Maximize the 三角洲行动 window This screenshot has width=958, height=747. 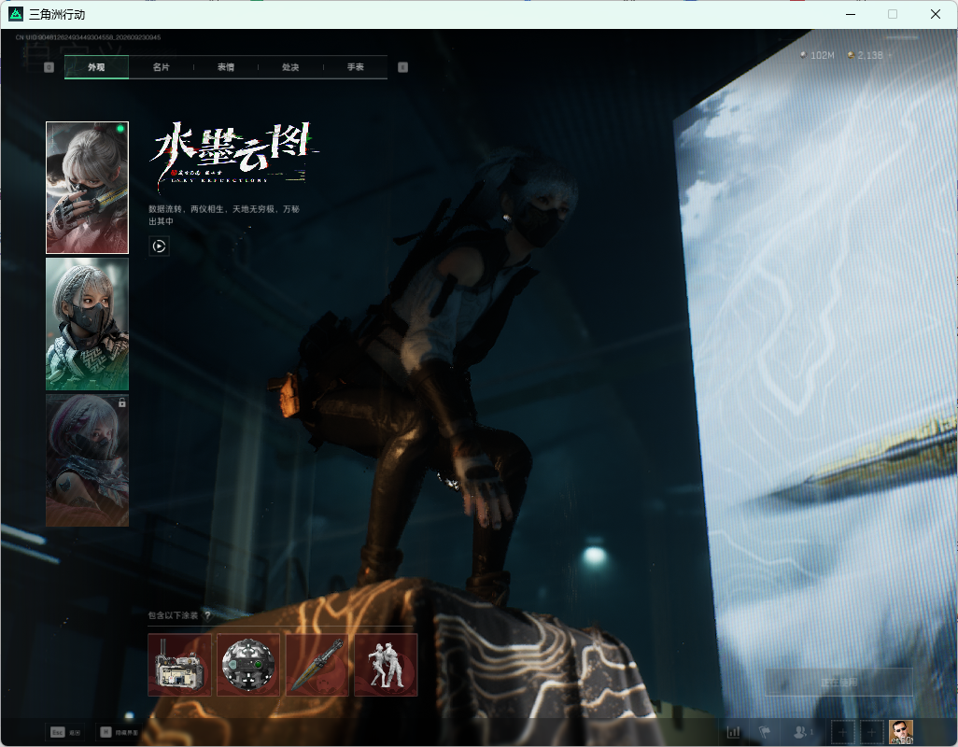pos(893,14)
